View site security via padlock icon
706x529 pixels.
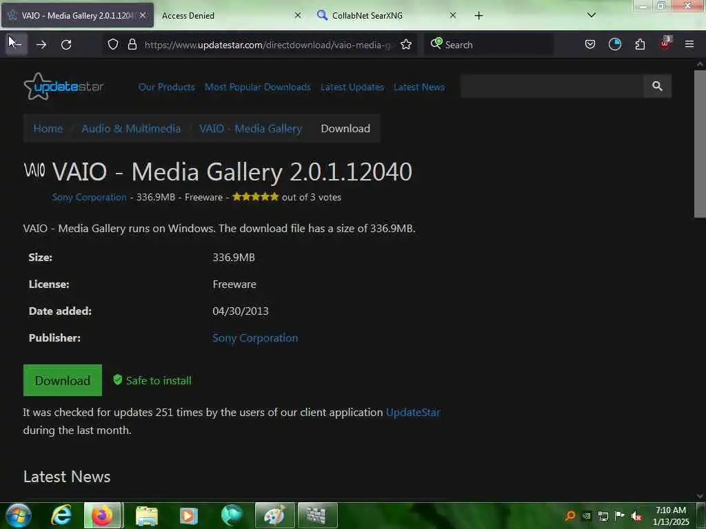132,44
